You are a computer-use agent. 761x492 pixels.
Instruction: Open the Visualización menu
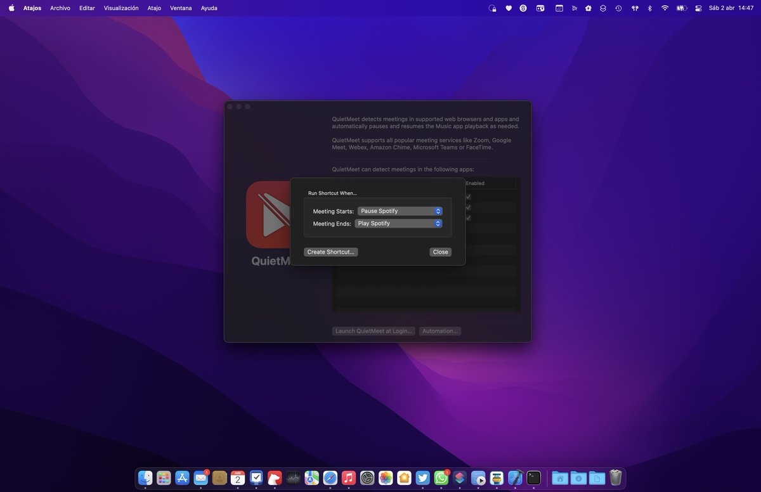[121, 8]
